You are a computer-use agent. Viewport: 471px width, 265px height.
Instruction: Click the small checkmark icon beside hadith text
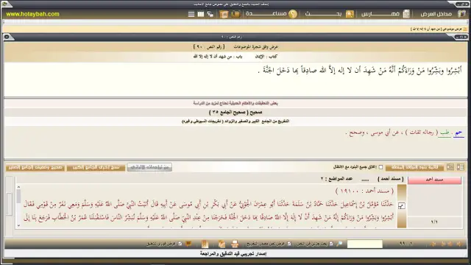pyautogui.click(x=401, y=205)
